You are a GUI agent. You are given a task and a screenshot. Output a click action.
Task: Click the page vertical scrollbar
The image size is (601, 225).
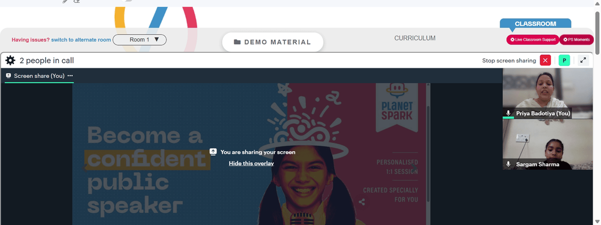597,32
